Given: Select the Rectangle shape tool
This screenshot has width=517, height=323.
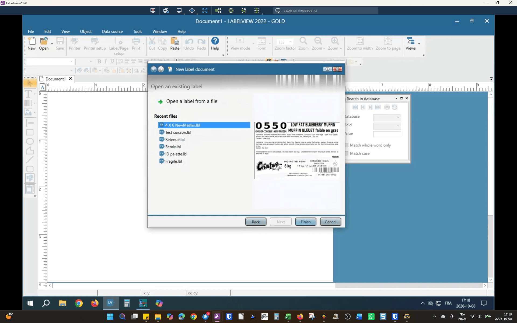Looking at the screenshot, I should click(30, 132).
